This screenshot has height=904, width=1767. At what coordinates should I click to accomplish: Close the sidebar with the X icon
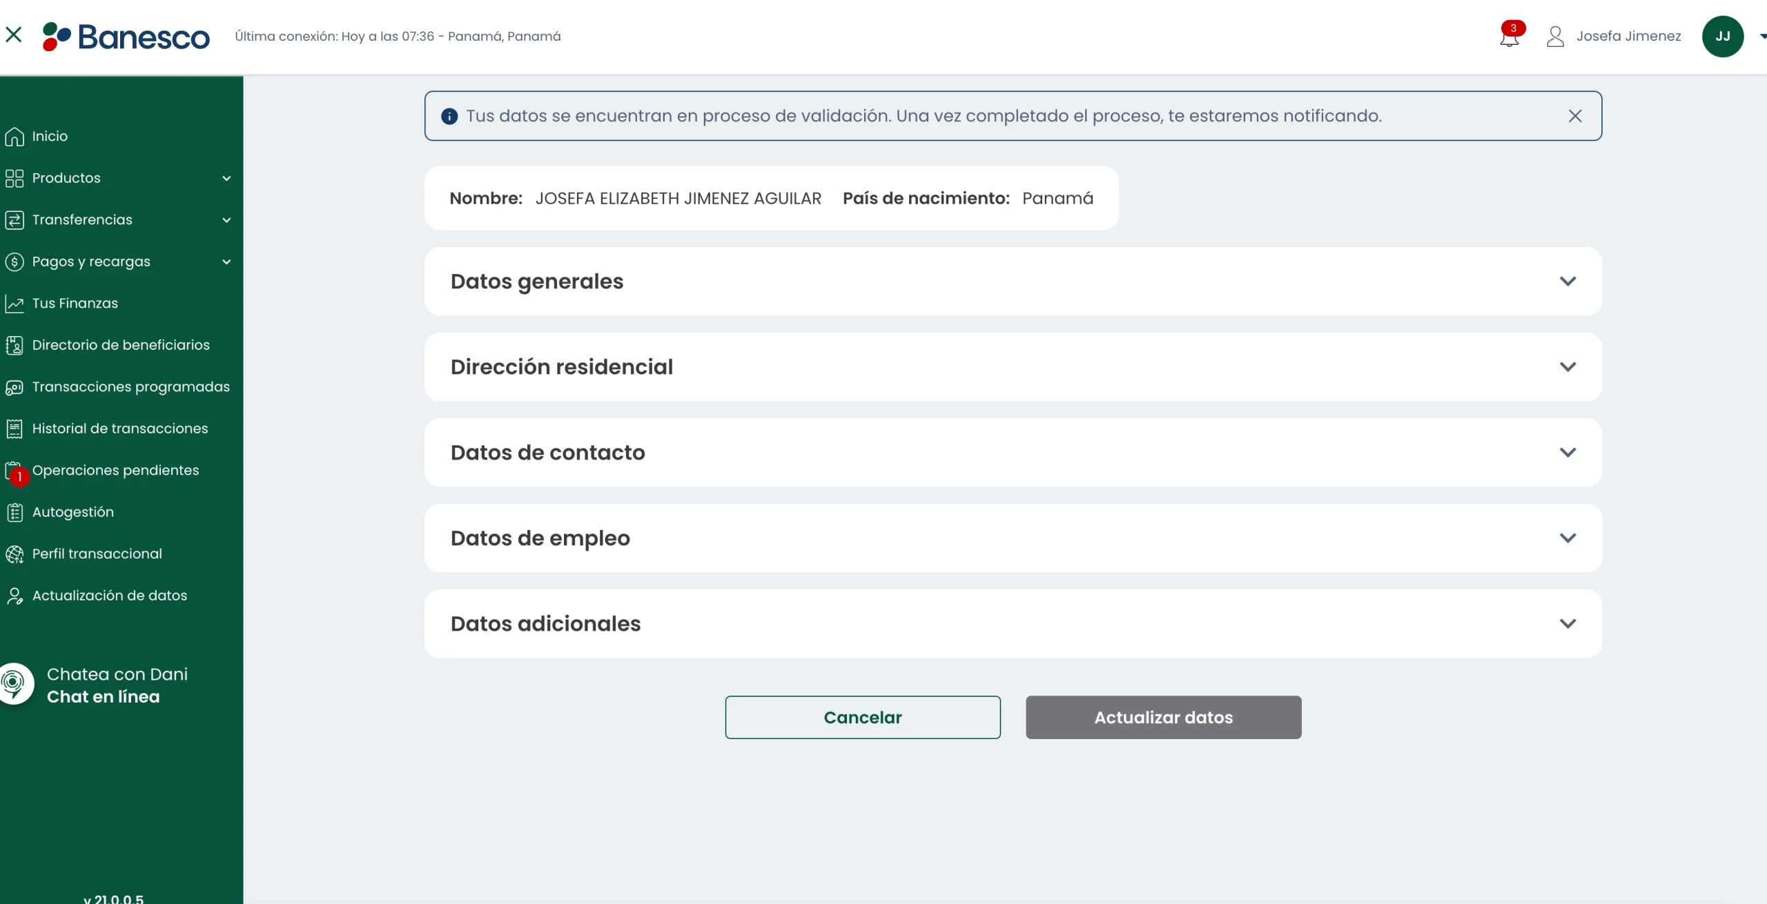(14, 35)
